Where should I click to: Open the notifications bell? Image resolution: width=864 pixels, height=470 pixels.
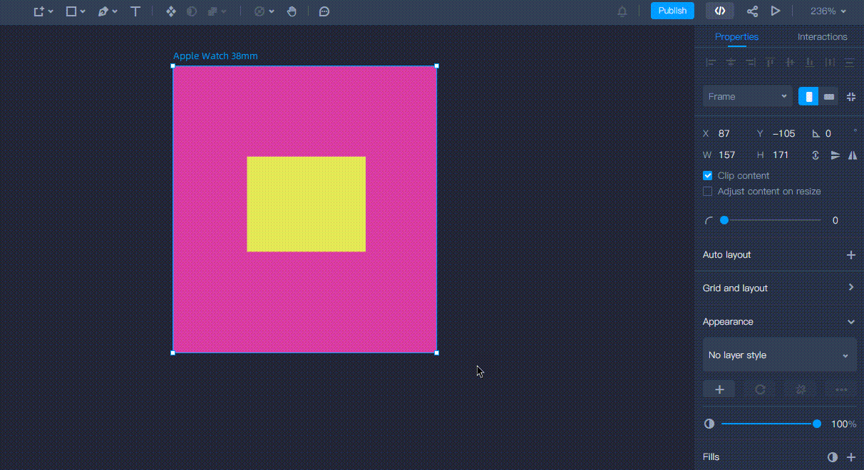[622, 11]
